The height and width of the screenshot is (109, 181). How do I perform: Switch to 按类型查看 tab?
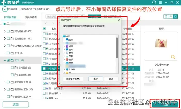pos(31,17)
